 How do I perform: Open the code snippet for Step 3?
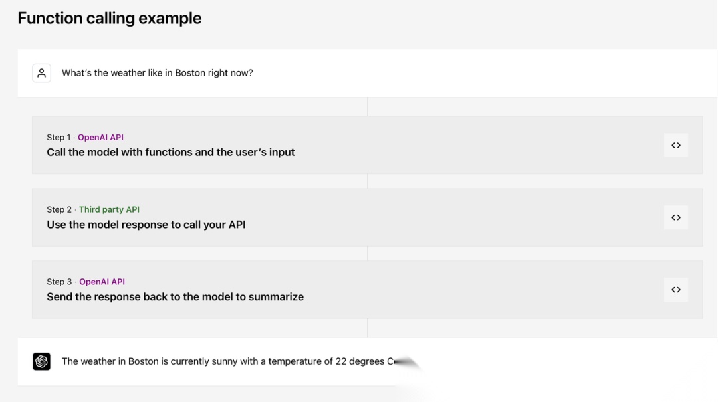click(x=675, y=290)
